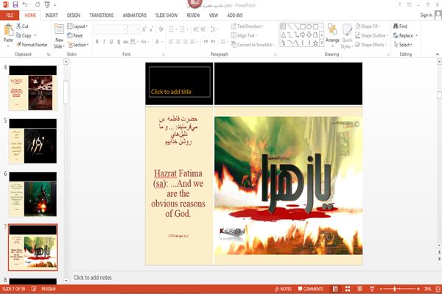Select slide 5 thumbnail
This screenshot has width=442, height=294.
point(33,141)
